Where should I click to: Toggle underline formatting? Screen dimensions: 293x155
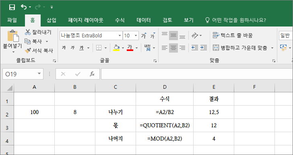click(82, 48)
